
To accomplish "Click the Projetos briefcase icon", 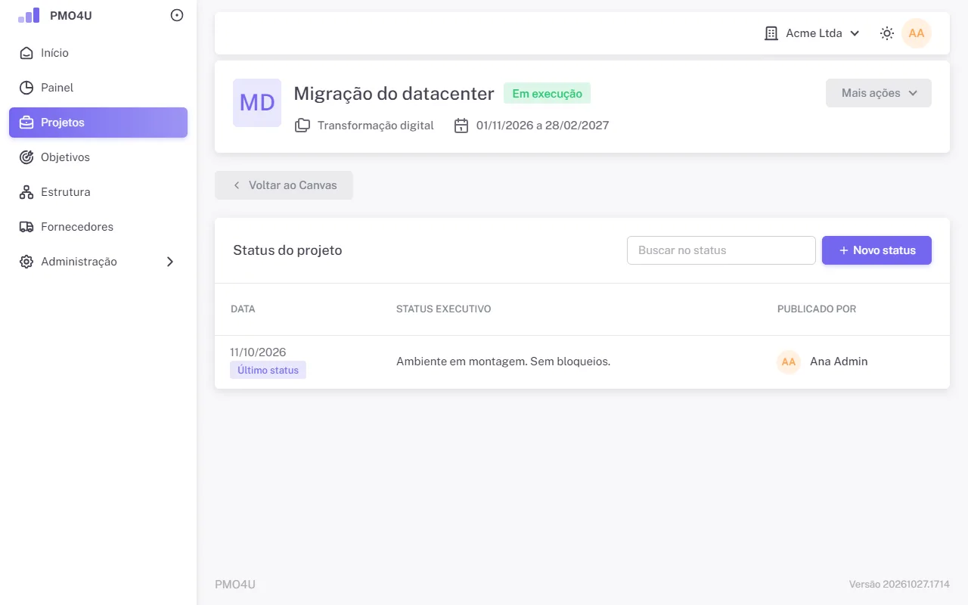I will point(26,123).
